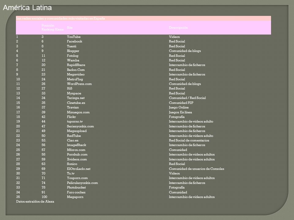Screen dimensions: 294x220
Task: Select the 'RapidShare' site cell
Action: tap(76, 65)
